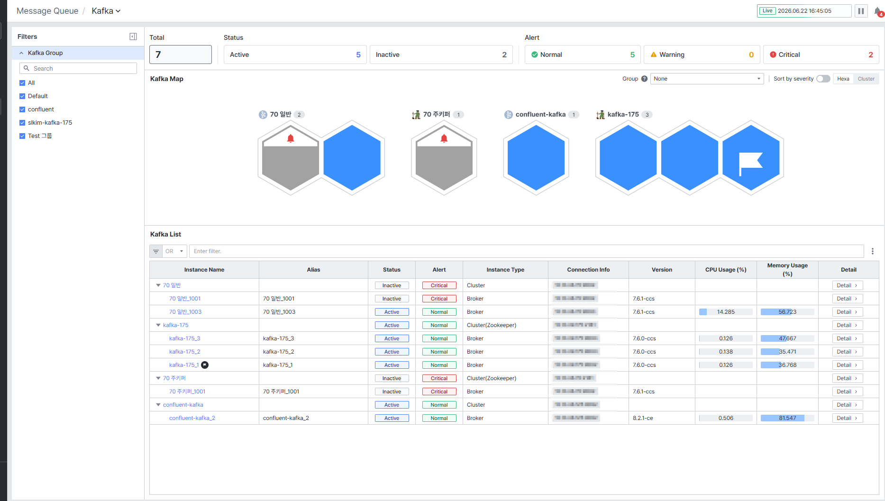Pause the live data refresh

coord(861,11)
